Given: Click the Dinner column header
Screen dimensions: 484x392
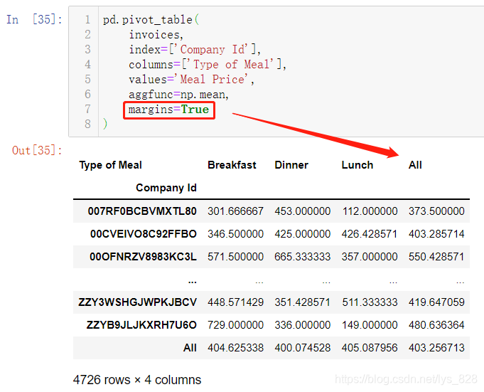Looking at the screenshot, I should 291,165.
